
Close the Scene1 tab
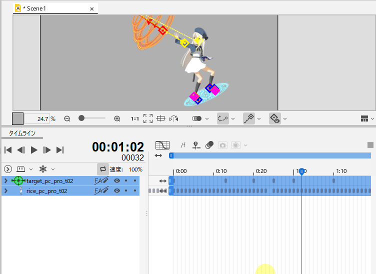tap(92, 9)
